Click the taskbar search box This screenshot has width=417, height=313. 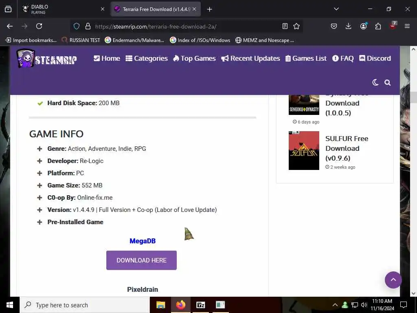click(85, 305)
